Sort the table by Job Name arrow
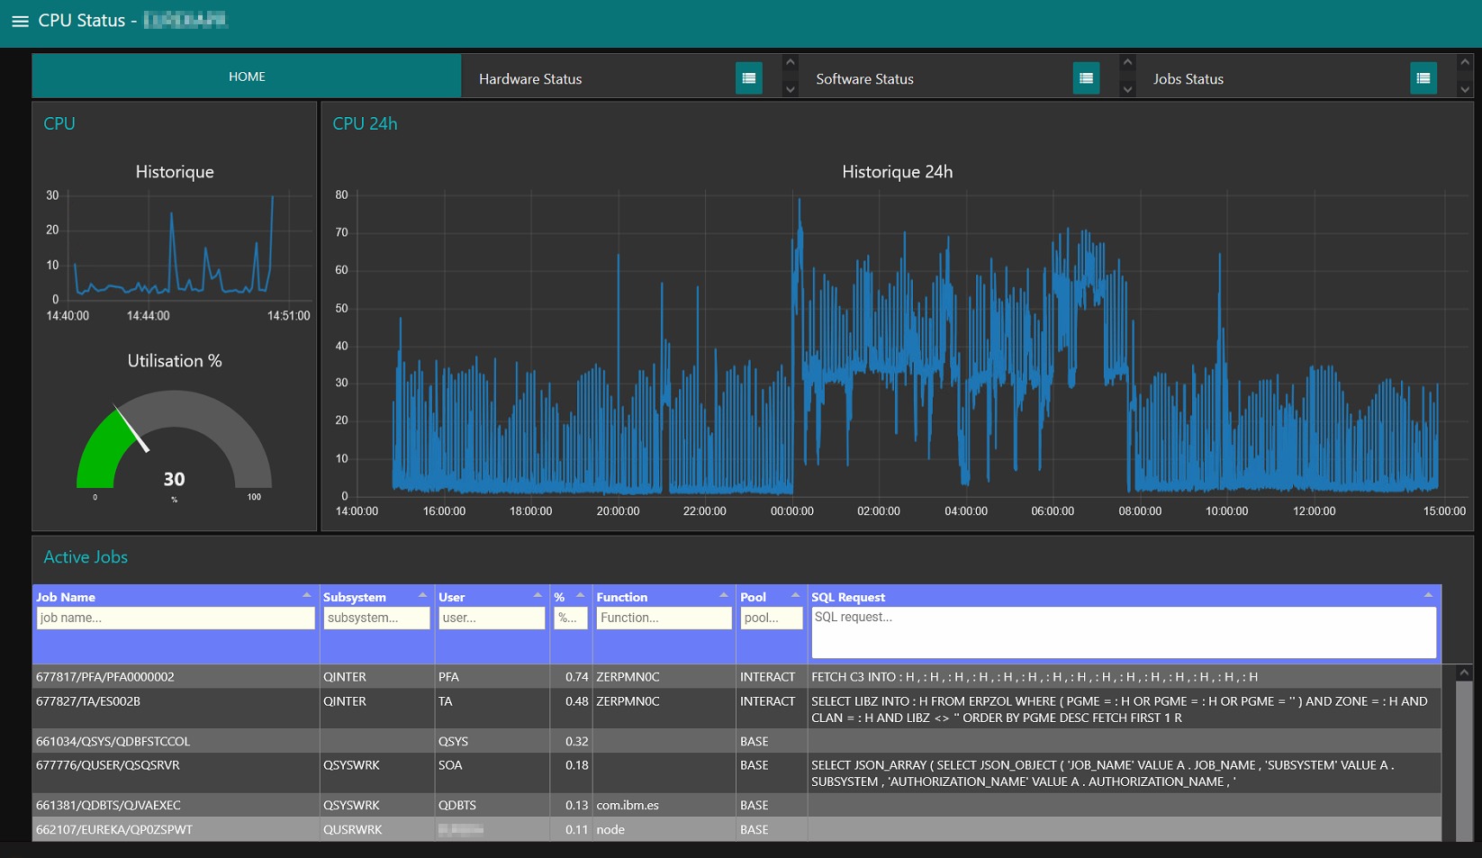This screenshot has width=1482, height=858. [x=306, y=595]
